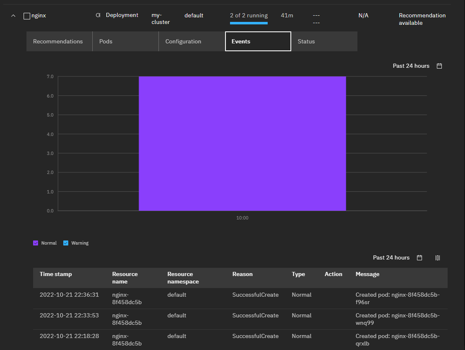Open the table column settings icon
This screenshot has width=465, height=350.
click(x=438, y=258)
